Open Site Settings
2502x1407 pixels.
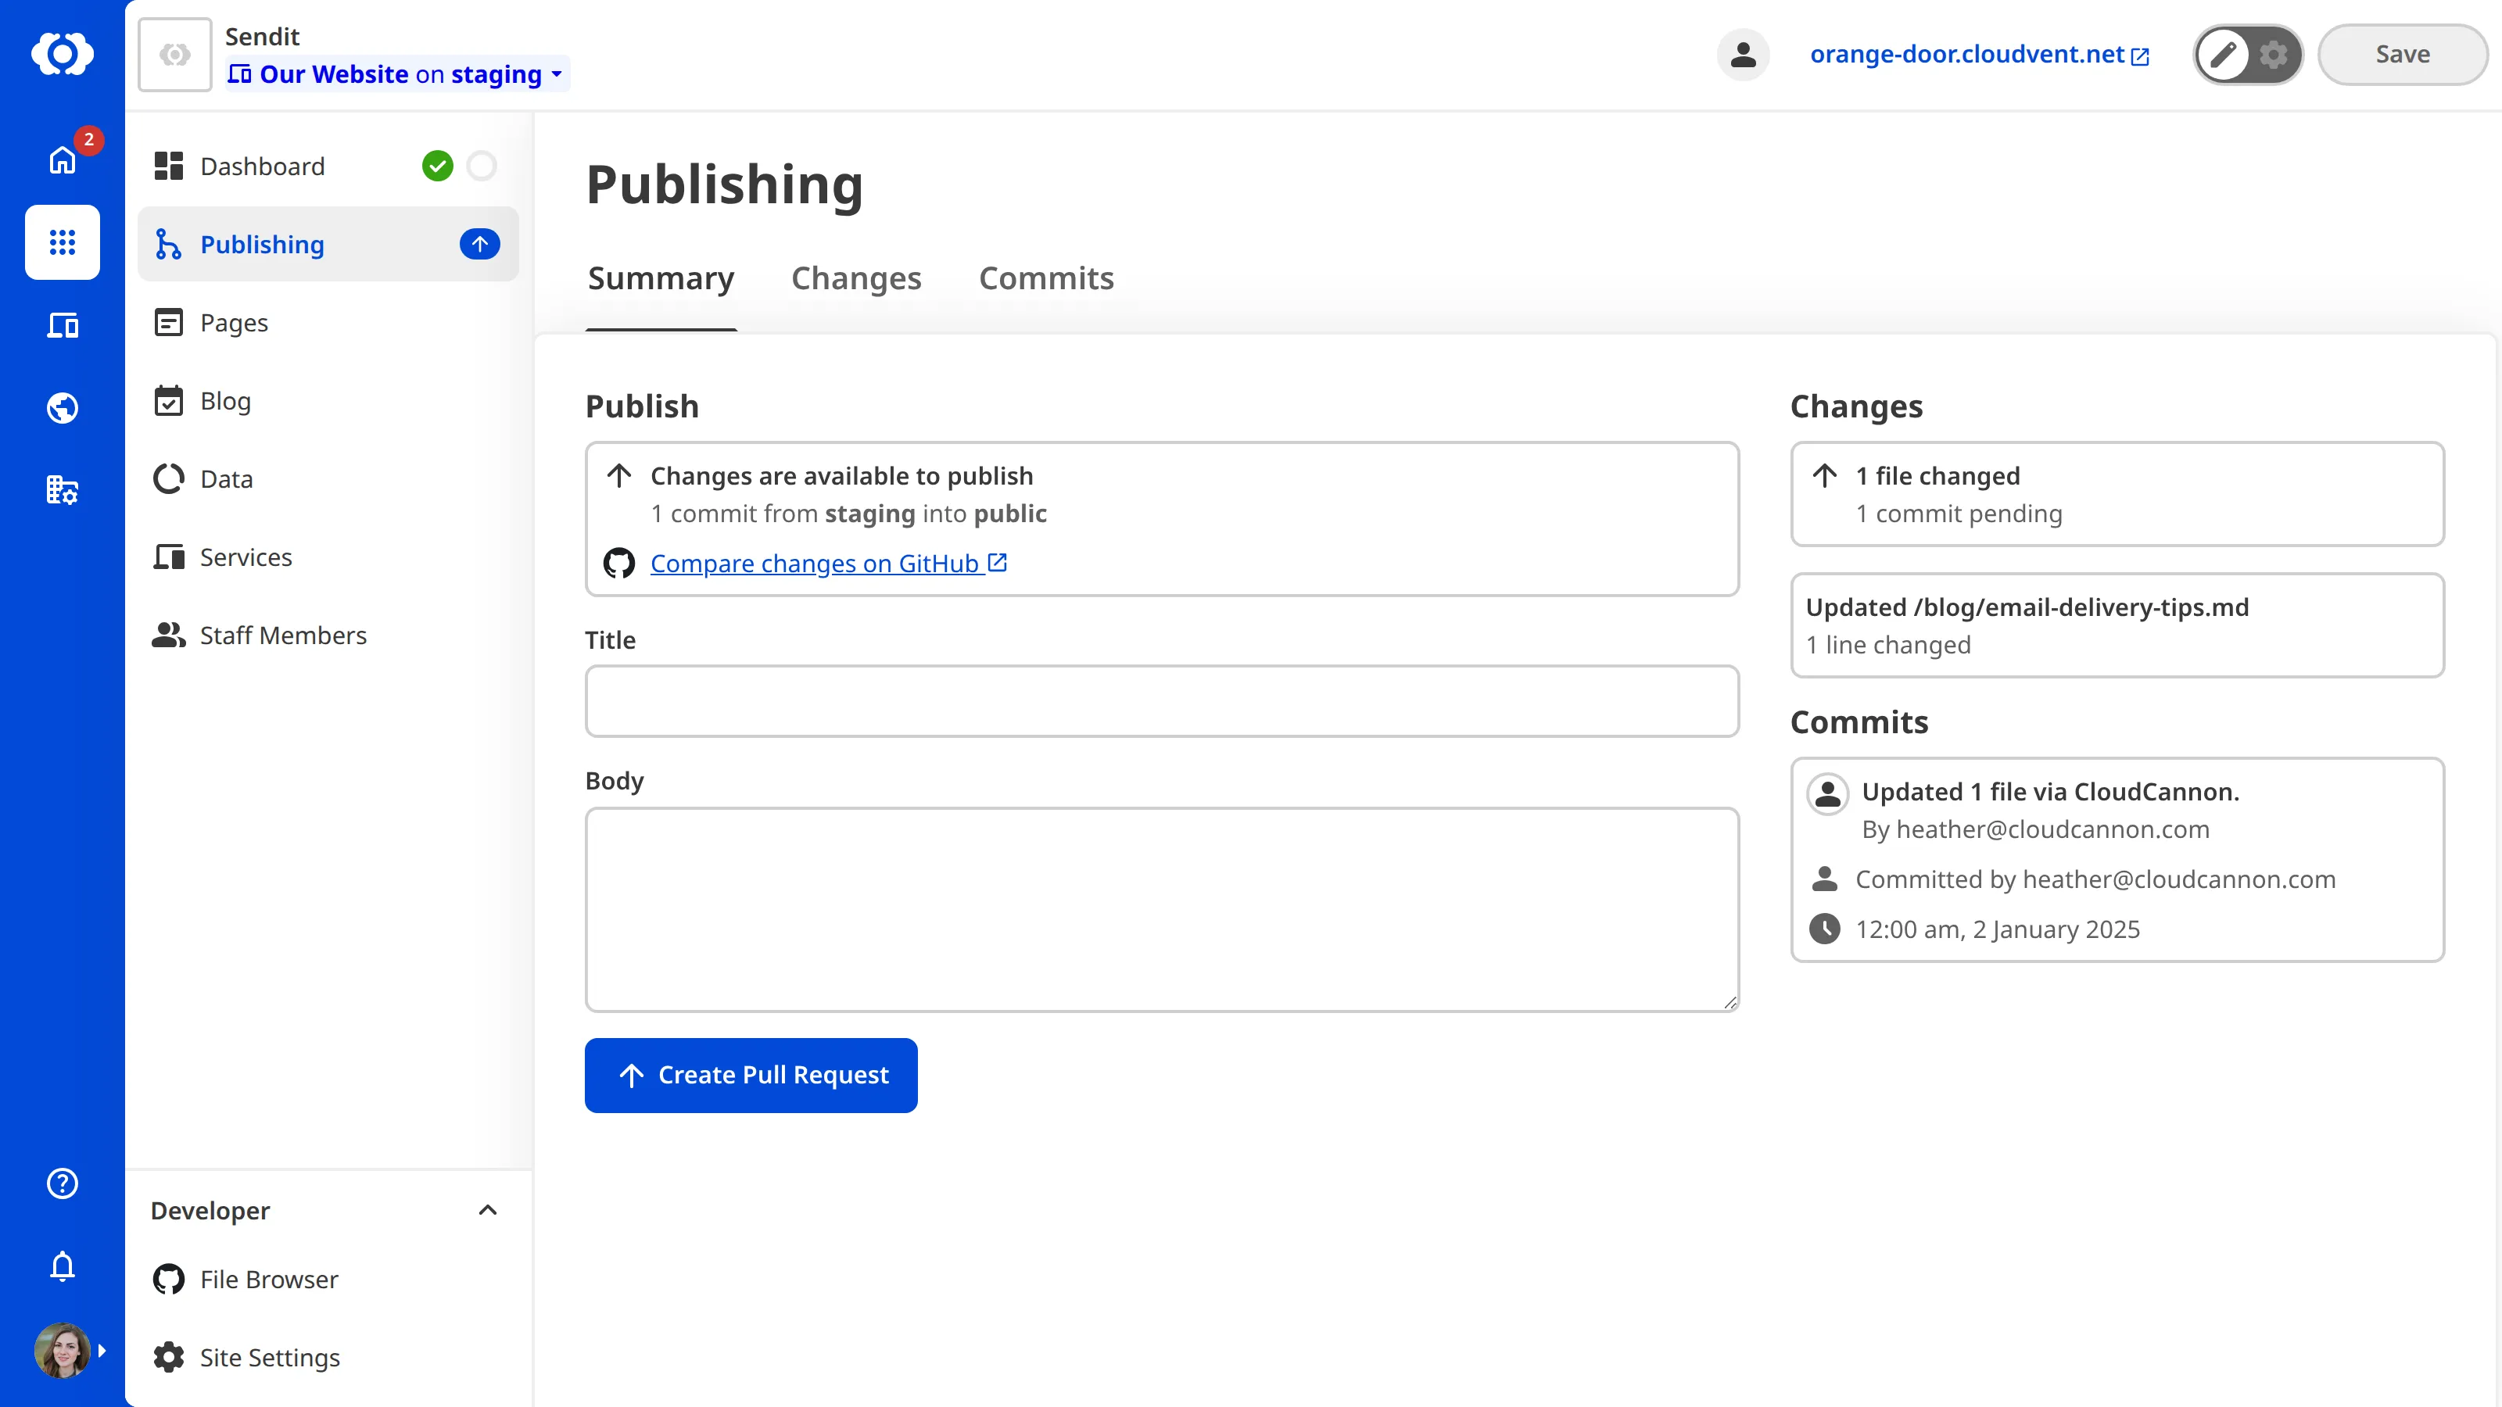pyautogui.click(x=328, y=1358)
